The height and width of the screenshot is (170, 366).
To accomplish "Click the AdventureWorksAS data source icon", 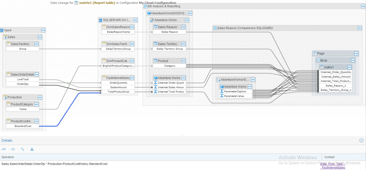I will point(218,80).
